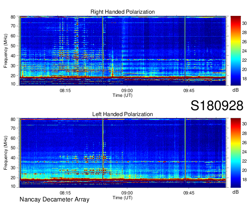Click the Right Handed plot's Frequency (MHz) axis label

click(6, 51)
